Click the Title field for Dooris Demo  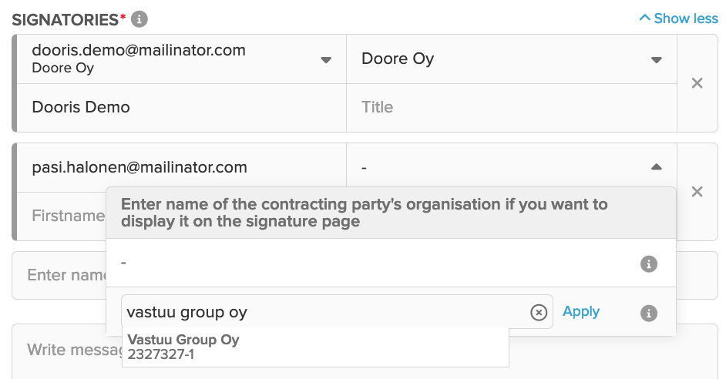point(512,108)
